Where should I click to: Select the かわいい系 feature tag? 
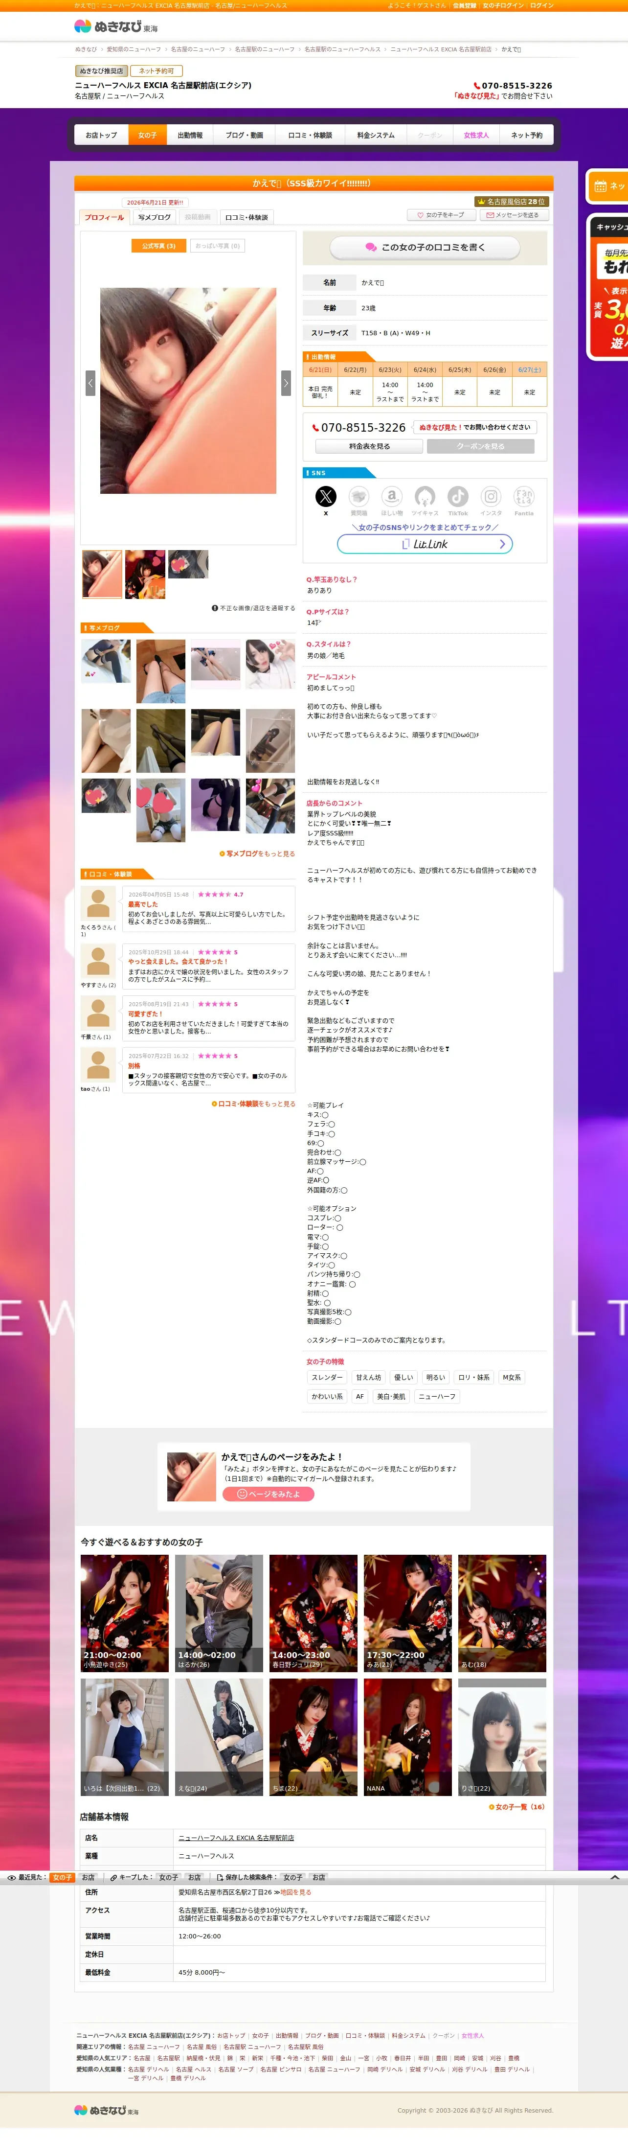(x=327, y=1397)
